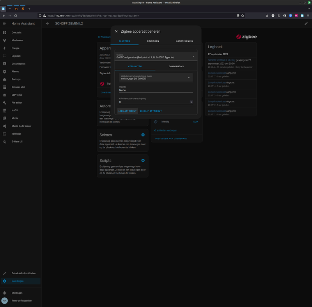Close the Zigbee apparaat beheren dialog
Screen dimensions: 312x307
(116, 32)
